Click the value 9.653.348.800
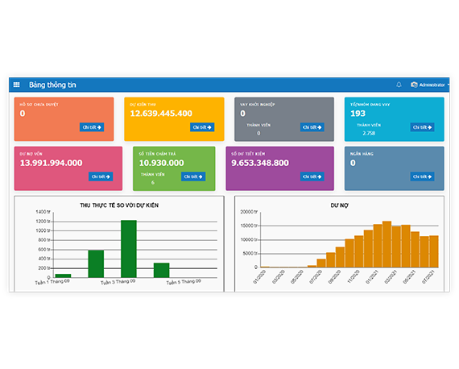 [260, 163]
